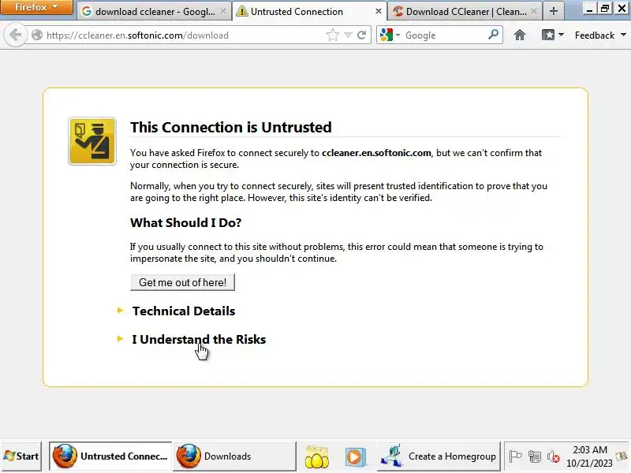
Task: Expand the Technical Details section
Action: coord(184,311)
